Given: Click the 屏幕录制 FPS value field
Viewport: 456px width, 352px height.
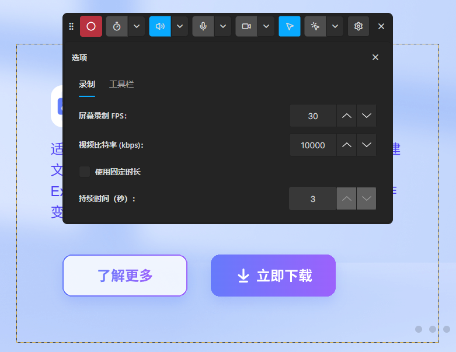Looking at the screenshot, I should point(313,116).
